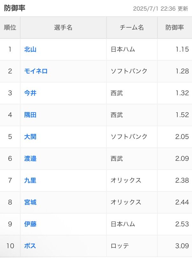This screenshot has height=258, width=192.
Task: Select the ロッテ team cell
Action: (132, 246)
